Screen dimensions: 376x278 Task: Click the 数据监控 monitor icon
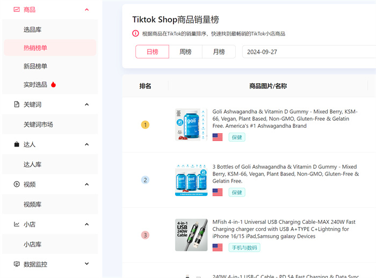click(x=17, y=264)
